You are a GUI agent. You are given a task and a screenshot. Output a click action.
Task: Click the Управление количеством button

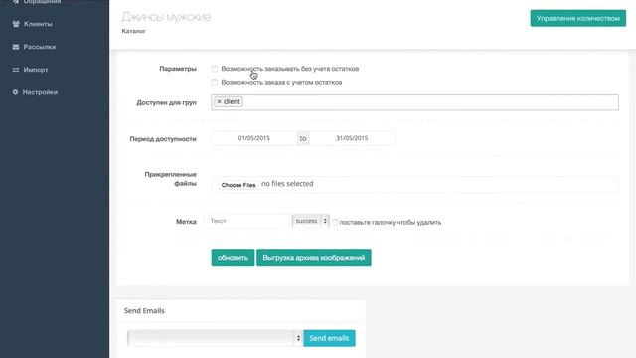click(578, 18)
